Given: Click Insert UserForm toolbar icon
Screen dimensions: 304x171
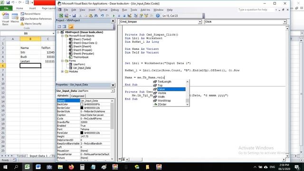Looking at the screenshot, I should (66, 16).
